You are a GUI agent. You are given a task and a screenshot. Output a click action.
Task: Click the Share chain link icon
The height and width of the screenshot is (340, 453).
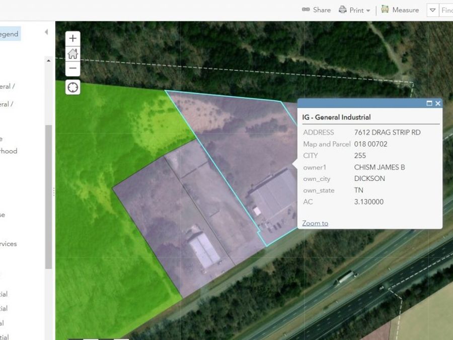coord(306,10)
